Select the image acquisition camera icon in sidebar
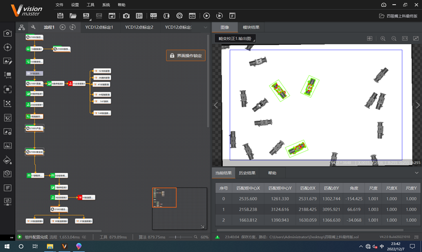422x252 pixels. 7,33
